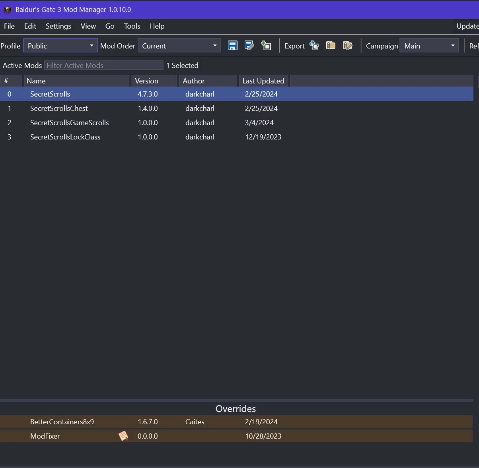
Task: Sort mods by the Version column header
Action: pyautogui.click(x=154, y=81)
